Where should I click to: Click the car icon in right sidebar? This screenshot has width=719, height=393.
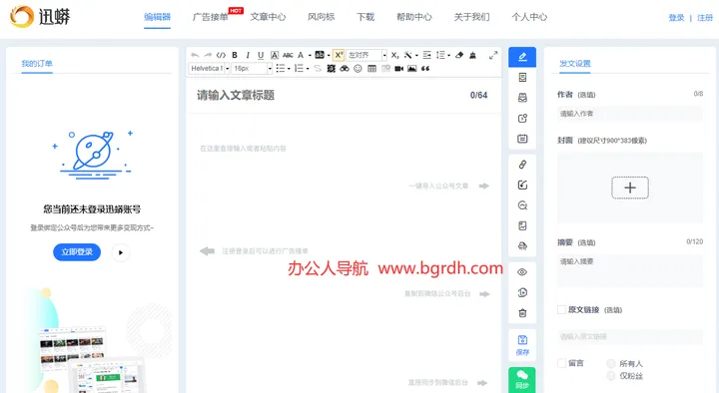click(x=522, y=246)
